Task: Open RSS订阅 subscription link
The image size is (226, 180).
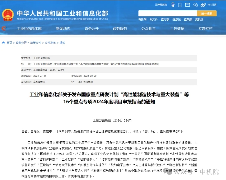Action: pyautogui.click(x=212, y=5)
